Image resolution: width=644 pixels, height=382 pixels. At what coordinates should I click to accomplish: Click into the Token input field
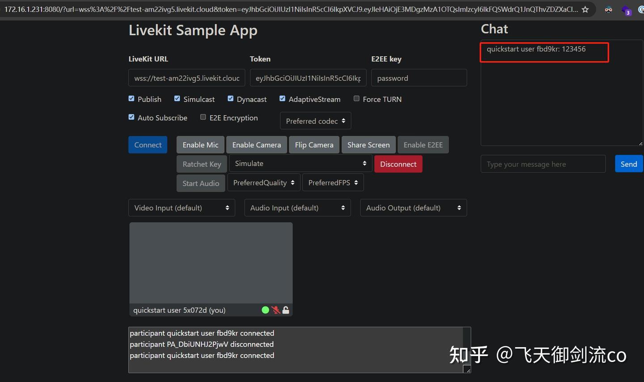[308, 78]
